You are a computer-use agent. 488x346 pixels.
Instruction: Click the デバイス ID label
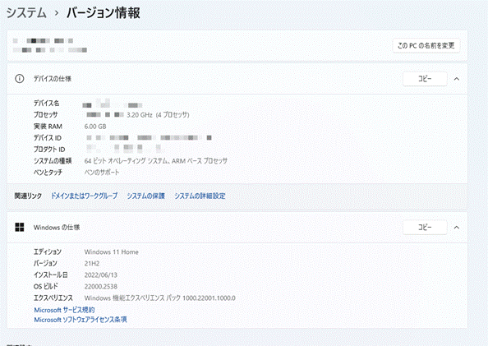pyautogui.click(x=48, y=137)
